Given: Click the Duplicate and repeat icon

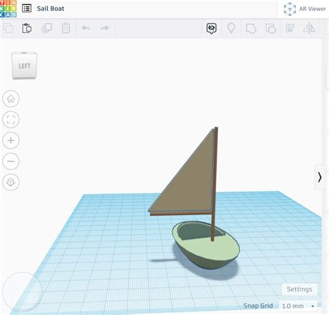Looking at the screenshot, I should pos(47,28).
